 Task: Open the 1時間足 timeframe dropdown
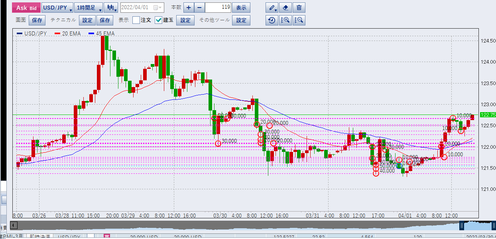(89, 8)
